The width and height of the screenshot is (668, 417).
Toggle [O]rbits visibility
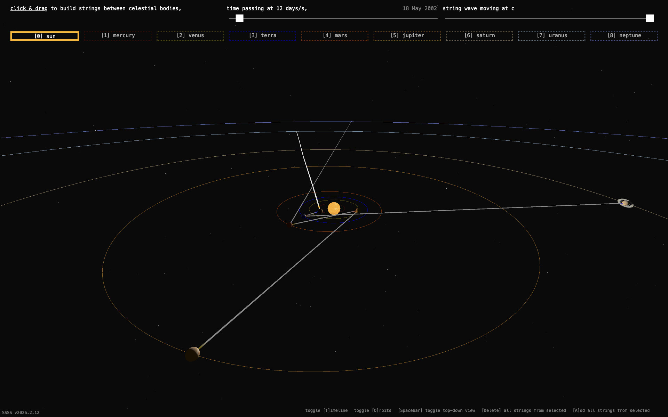tap(373, 410)
